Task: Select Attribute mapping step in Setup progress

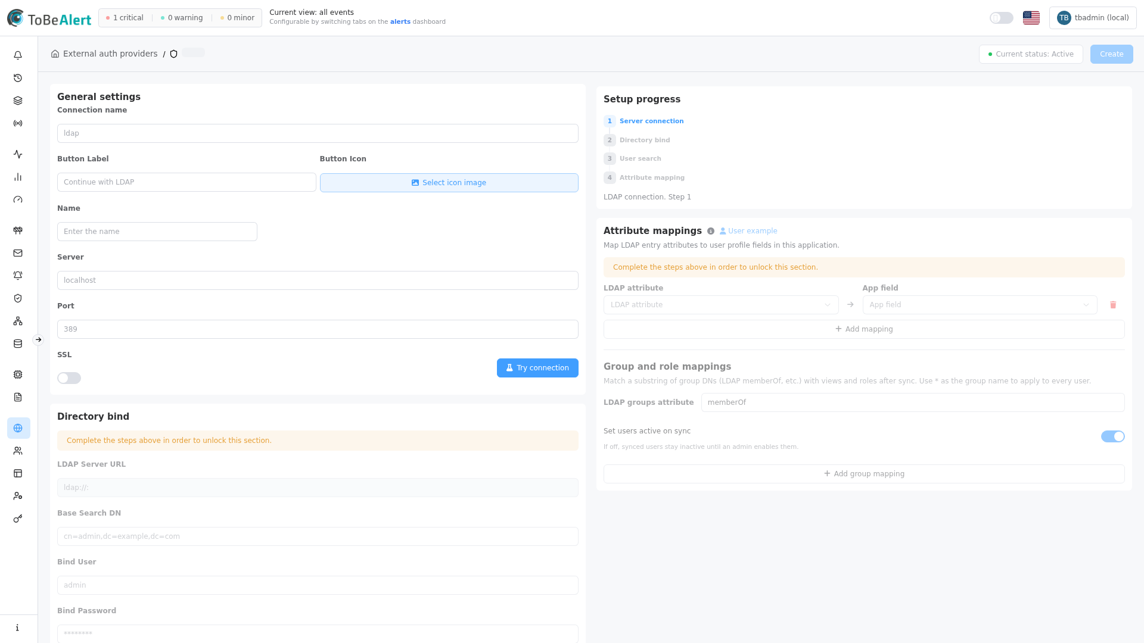Action: pos(644,178)
